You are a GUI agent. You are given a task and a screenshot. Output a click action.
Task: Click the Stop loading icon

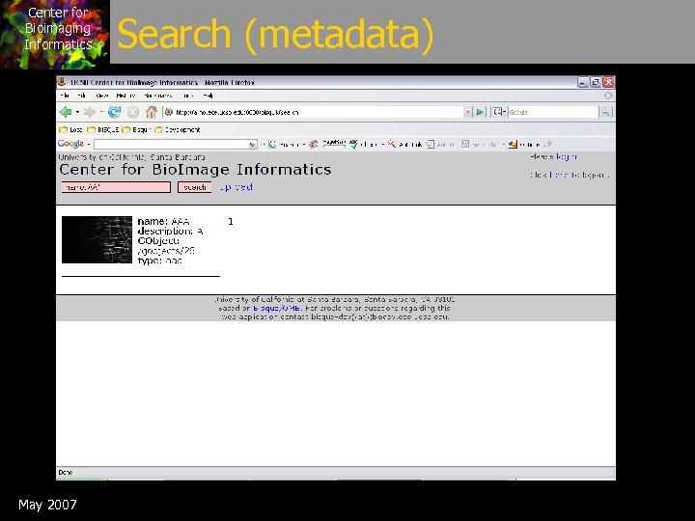pyautogui.click(x=133, y=112)
